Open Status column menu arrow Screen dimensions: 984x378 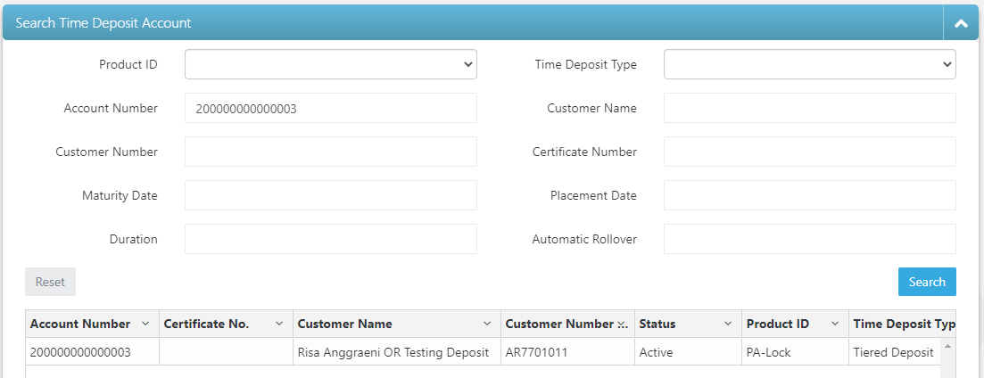(x=728, y=325)
